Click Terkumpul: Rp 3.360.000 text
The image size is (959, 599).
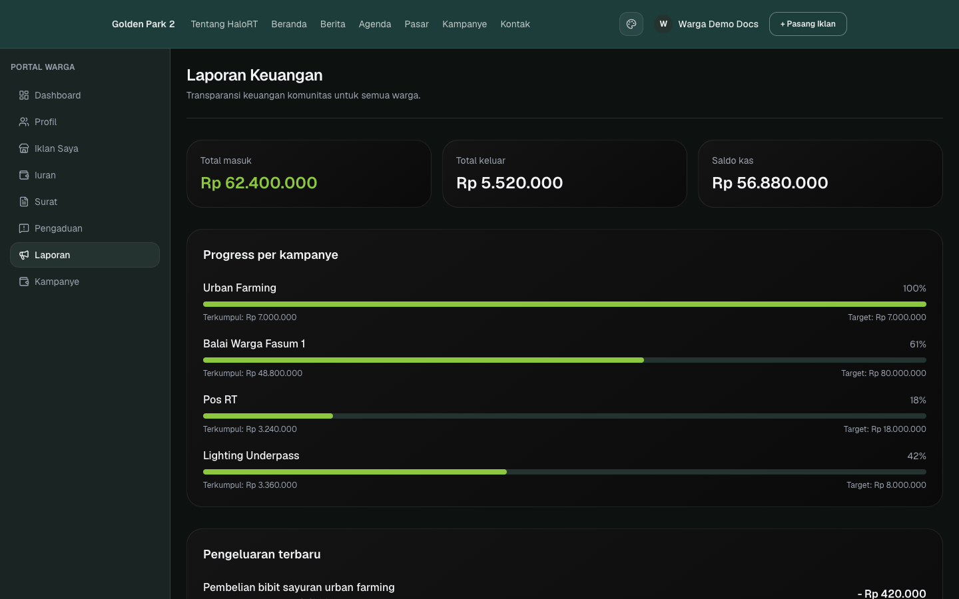250,485
